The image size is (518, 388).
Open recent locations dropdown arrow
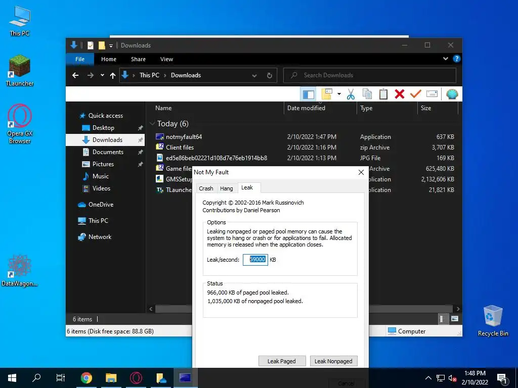[x=102, y=75]
